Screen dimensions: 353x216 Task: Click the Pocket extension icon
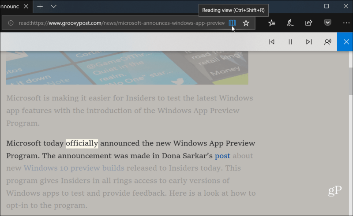pyautogui.click(x=327, y=23)
